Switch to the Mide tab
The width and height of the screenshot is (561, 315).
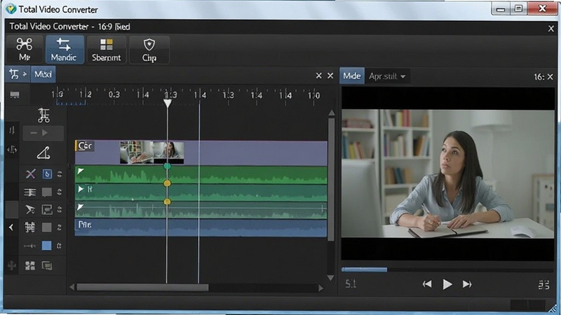[x=352, y=76]
